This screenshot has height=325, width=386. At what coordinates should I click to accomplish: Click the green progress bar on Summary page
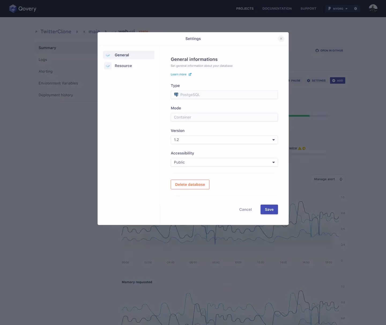point(299,116)
